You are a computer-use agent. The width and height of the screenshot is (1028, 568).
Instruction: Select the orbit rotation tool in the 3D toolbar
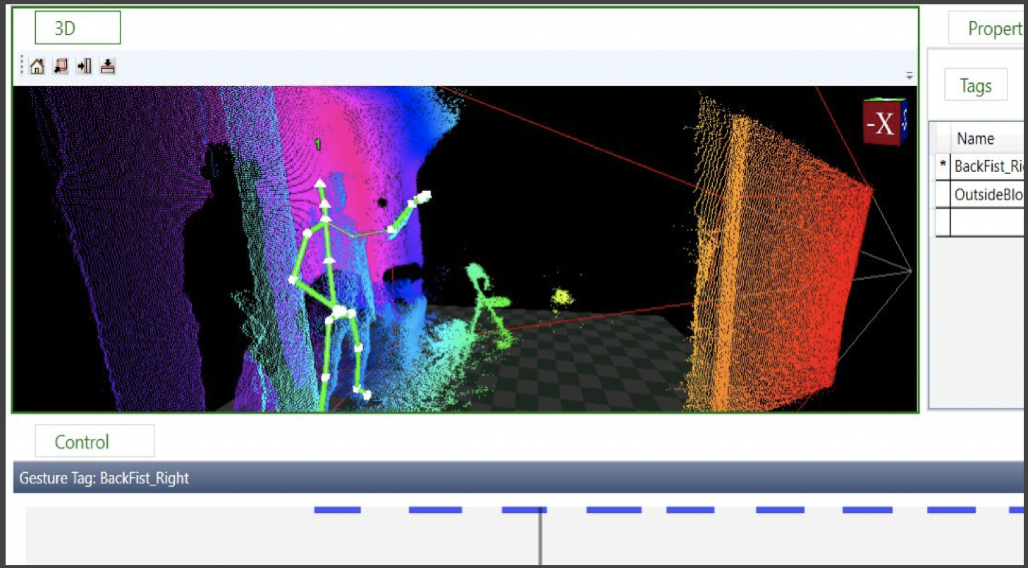point(61,66)
